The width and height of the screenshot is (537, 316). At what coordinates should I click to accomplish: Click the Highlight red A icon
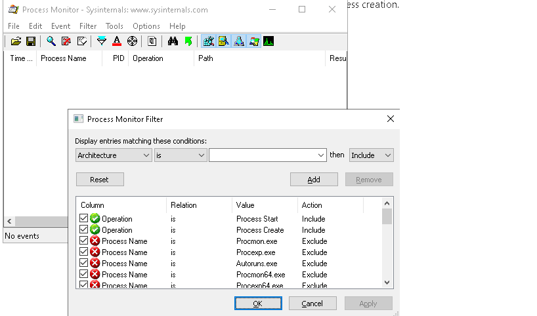point(117,41)
